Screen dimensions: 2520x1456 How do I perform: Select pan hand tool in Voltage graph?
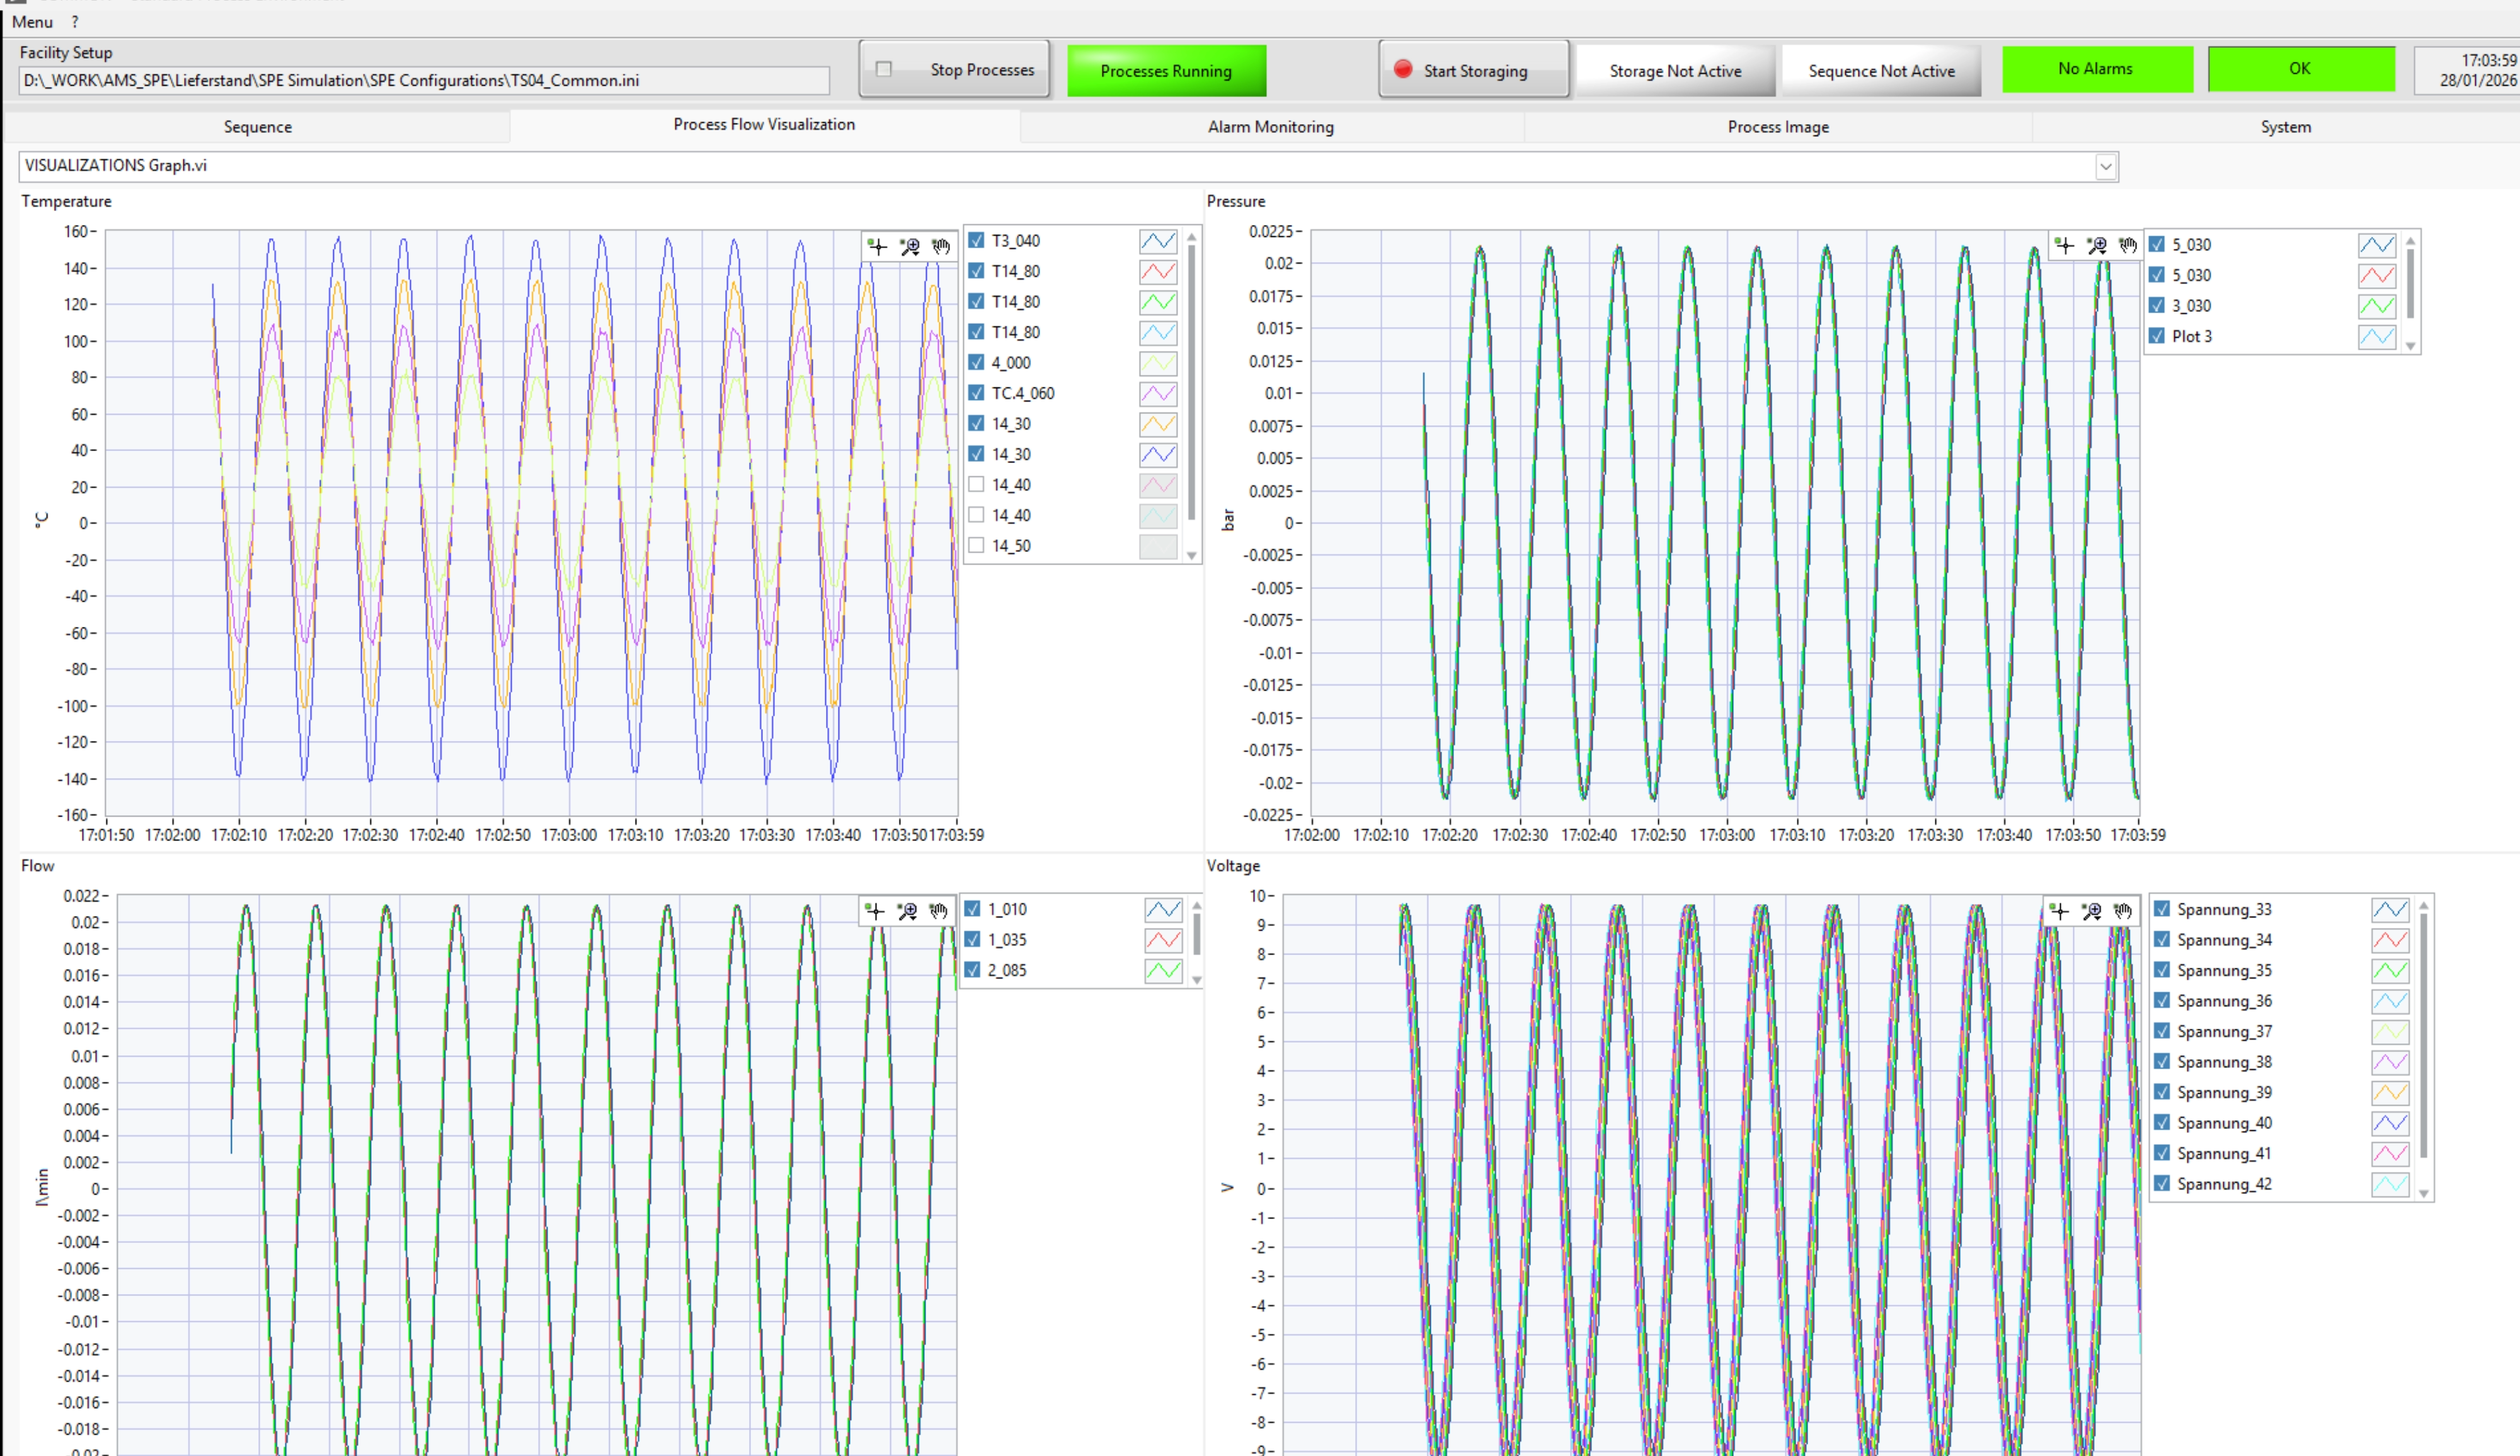[2122, 911]
